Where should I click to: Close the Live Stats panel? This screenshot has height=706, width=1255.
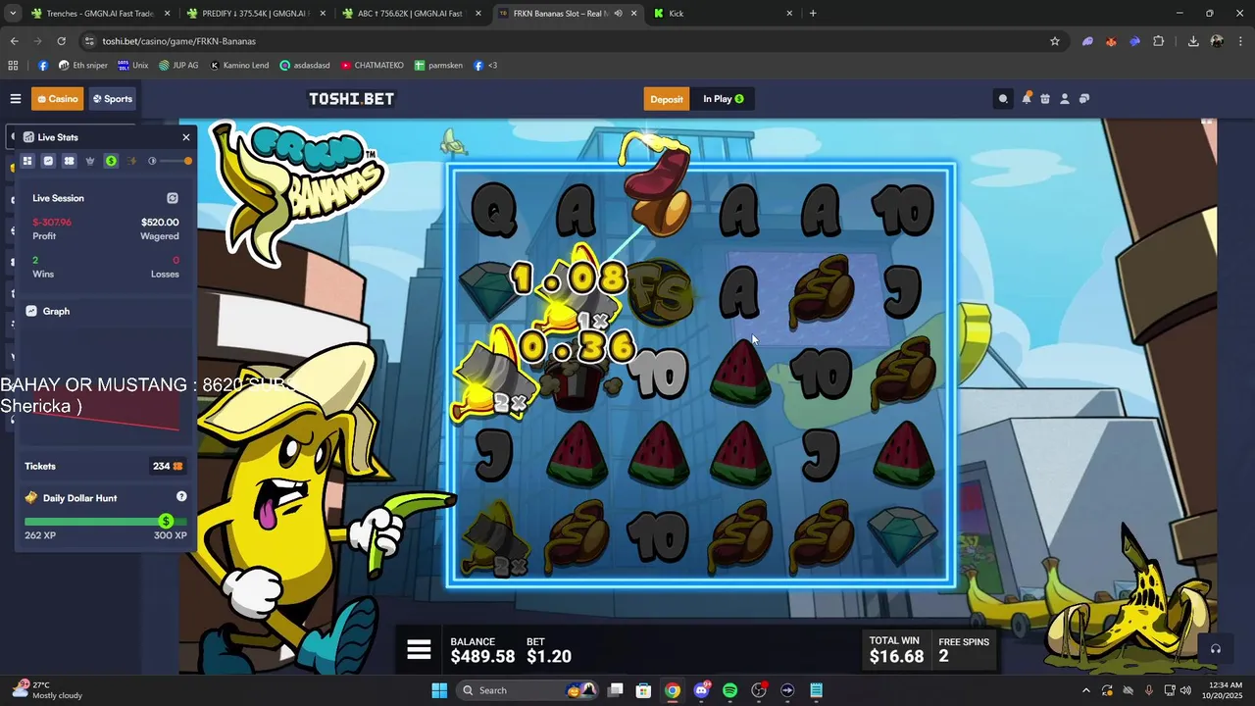(186, 137)
